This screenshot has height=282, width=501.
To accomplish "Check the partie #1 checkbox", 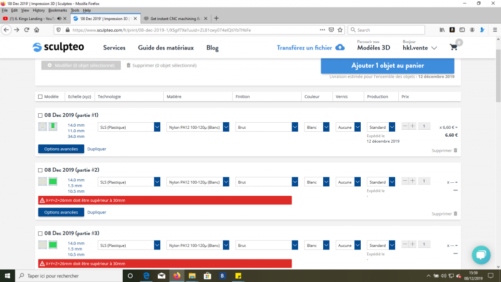I will (x=40, y=115).
